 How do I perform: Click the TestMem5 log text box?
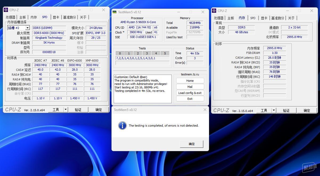143,89
